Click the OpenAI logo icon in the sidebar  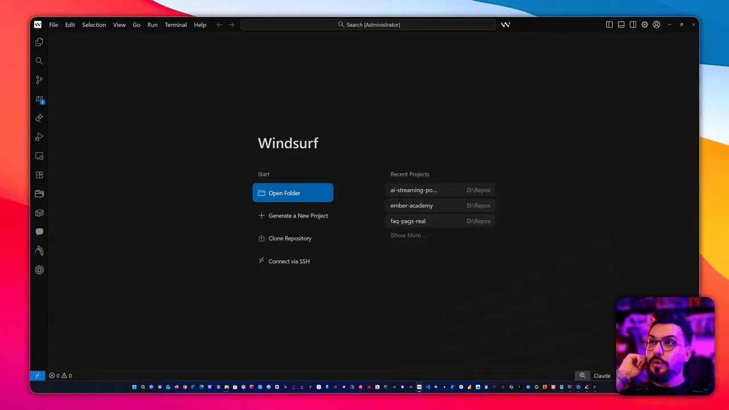pyautogui.click(x=39, y=270)
